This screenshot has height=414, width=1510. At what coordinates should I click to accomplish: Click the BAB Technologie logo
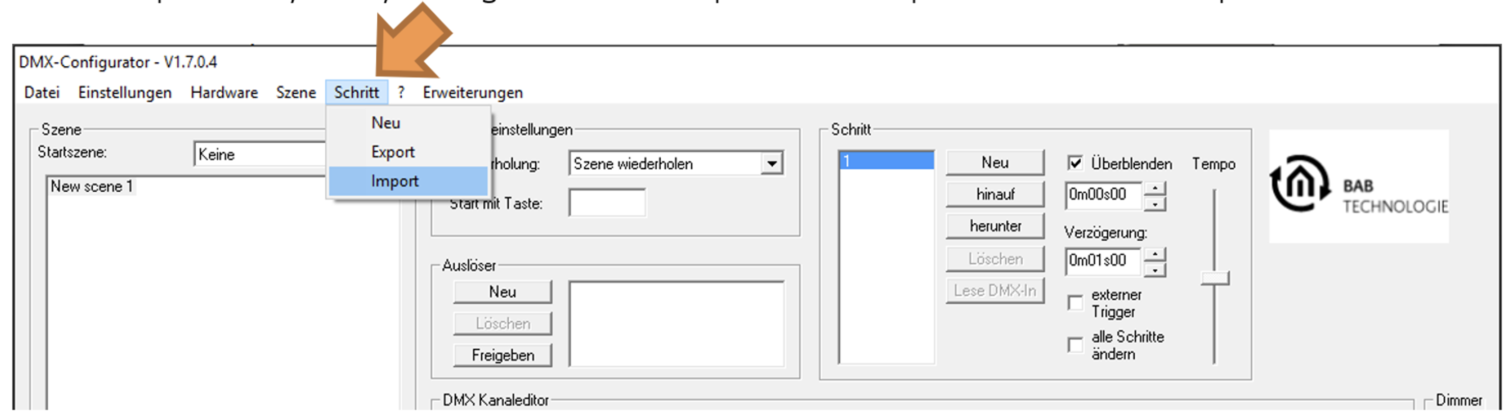click(1359, 187)
